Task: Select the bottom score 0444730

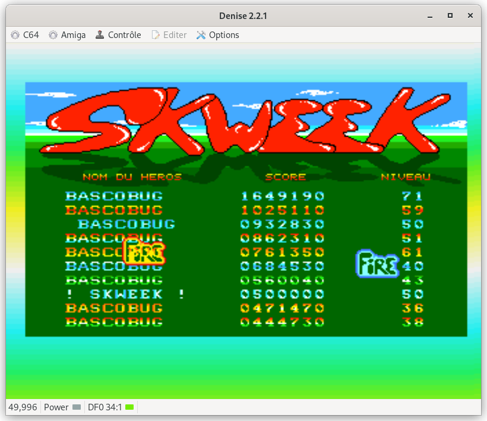Action: tap(282, 322)
